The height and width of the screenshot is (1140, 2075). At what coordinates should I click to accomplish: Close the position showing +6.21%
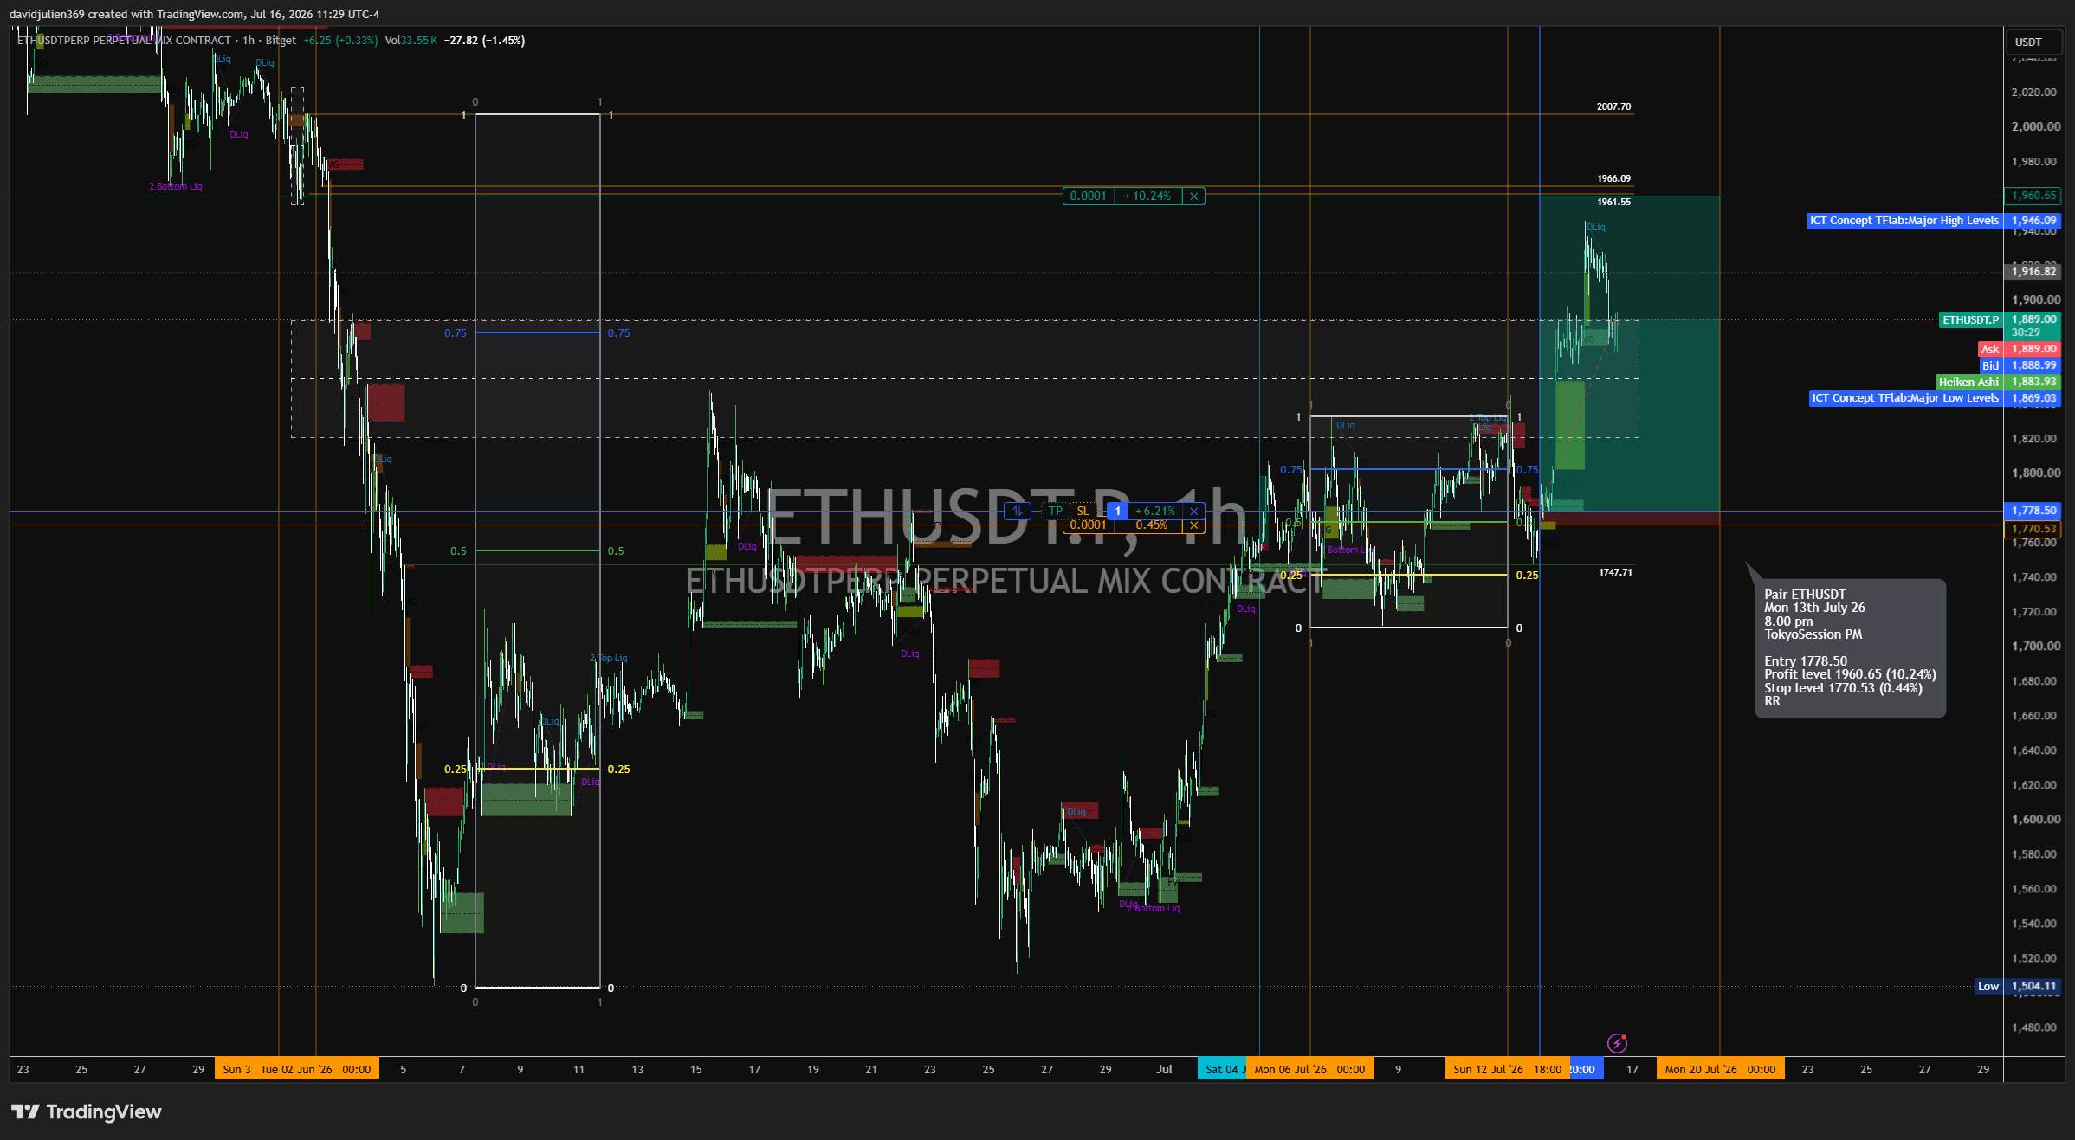pyautogui.click(x=1193, y=512)
